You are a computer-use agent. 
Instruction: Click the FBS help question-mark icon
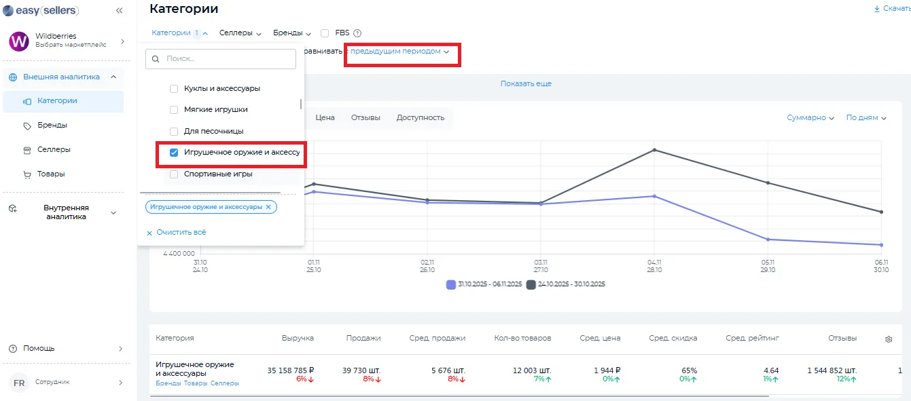[357, 33]
